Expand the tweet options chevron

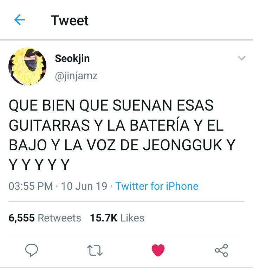[242, 58]
